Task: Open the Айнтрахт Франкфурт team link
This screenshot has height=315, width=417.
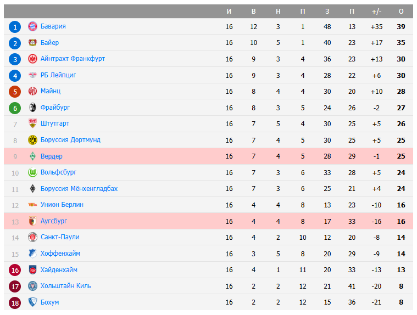Action: (x=73, y=59)
